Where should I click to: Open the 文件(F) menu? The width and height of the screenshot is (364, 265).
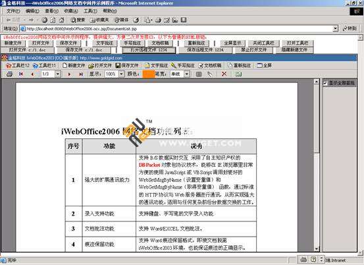coord(13,11)
